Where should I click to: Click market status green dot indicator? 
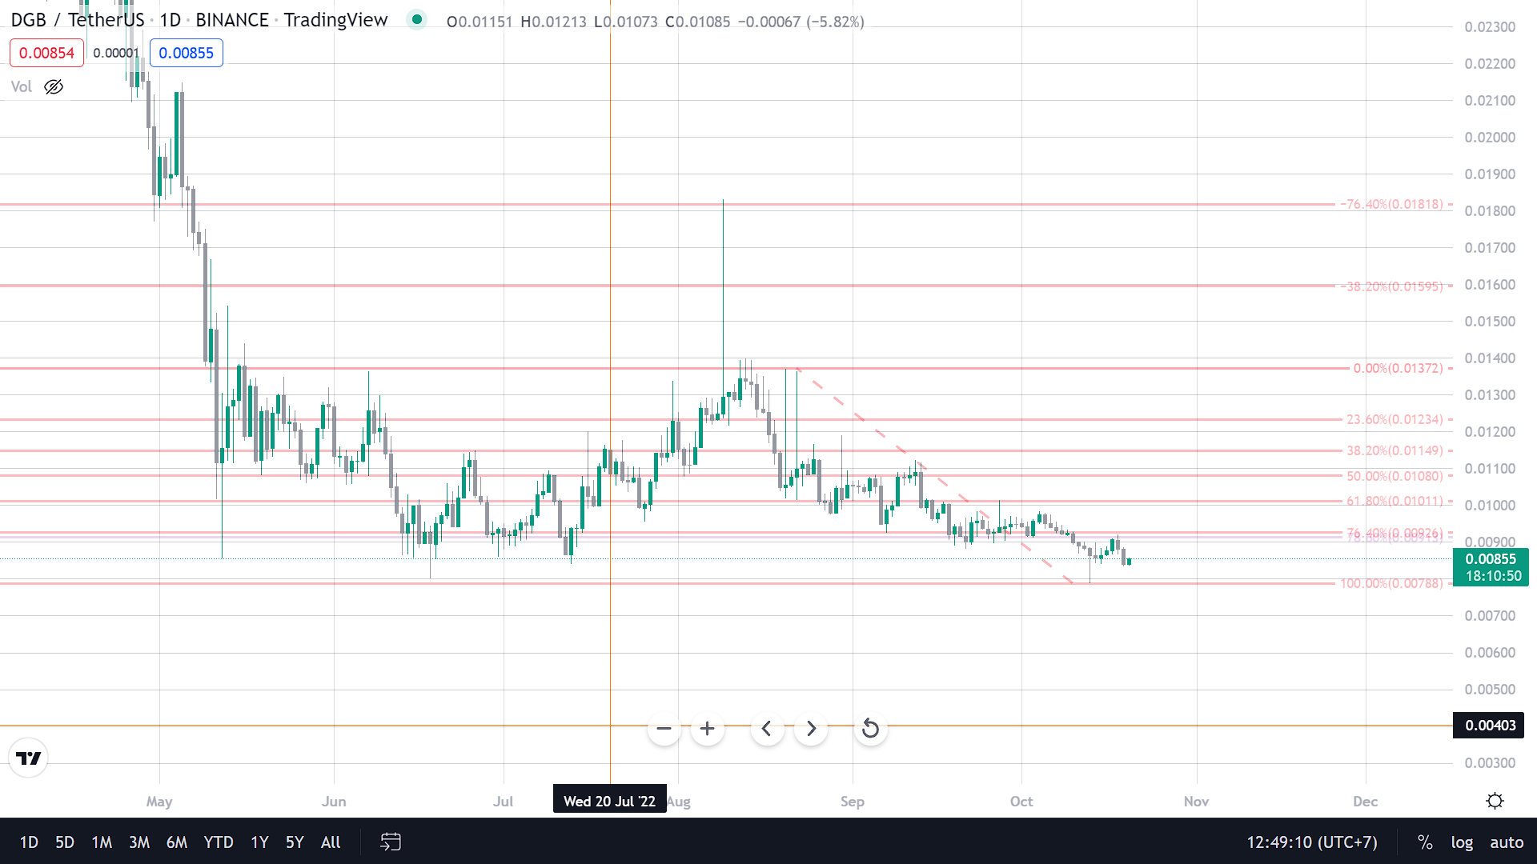click(416, 20)
